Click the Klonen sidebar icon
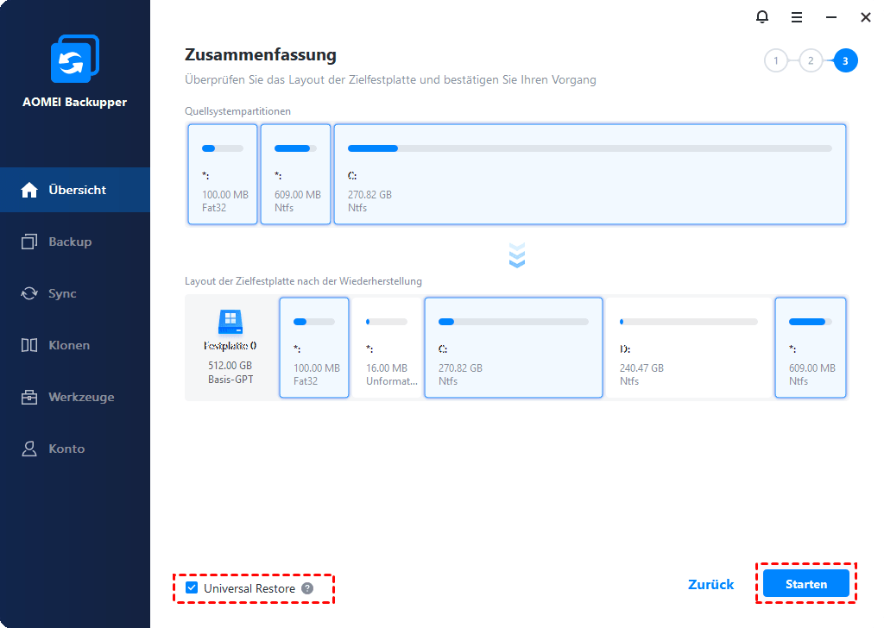 (x=29, y=345)
